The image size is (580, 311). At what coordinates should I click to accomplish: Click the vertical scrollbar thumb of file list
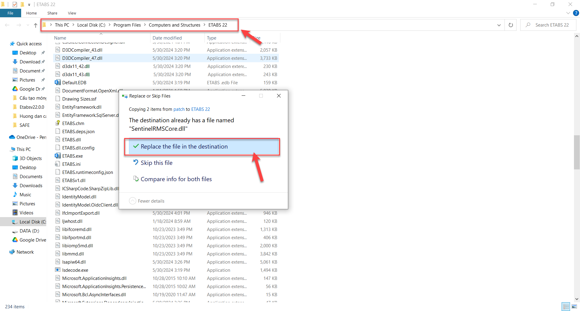click(x=576, y=152)
